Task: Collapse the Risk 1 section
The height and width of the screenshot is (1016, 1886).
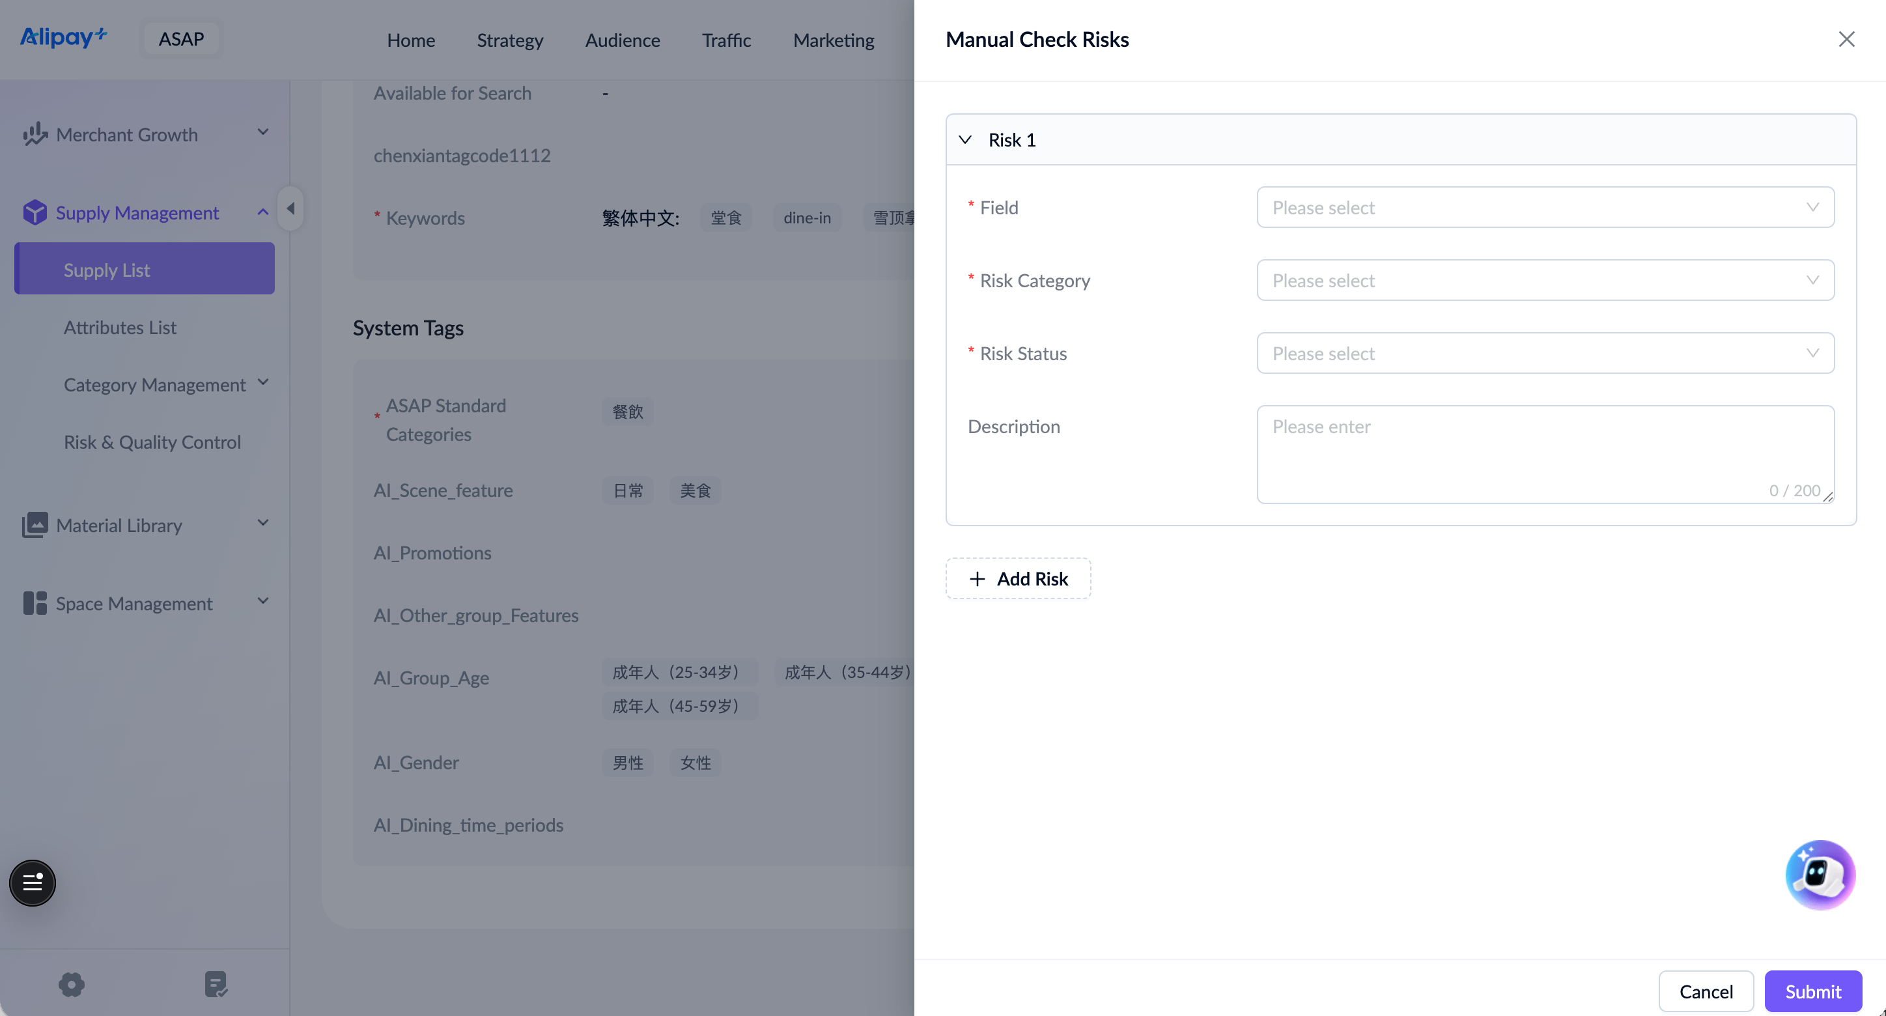Action: pyautogui.click(x=965, y=140)
